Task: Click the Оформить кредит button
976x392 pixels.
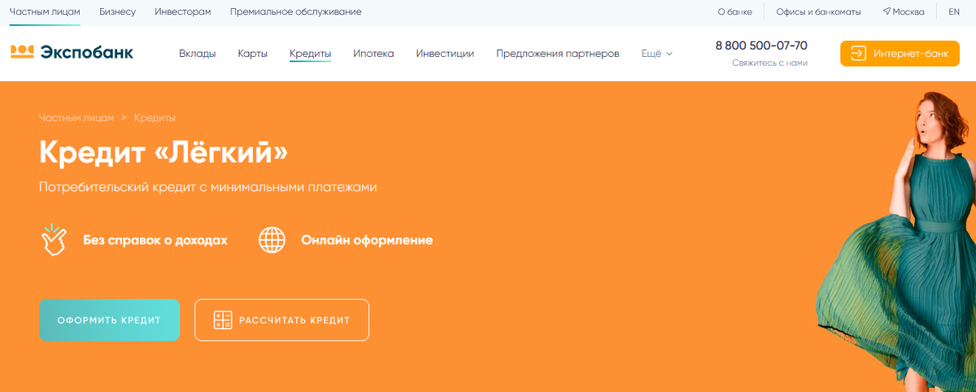Action: pos(109,320)
